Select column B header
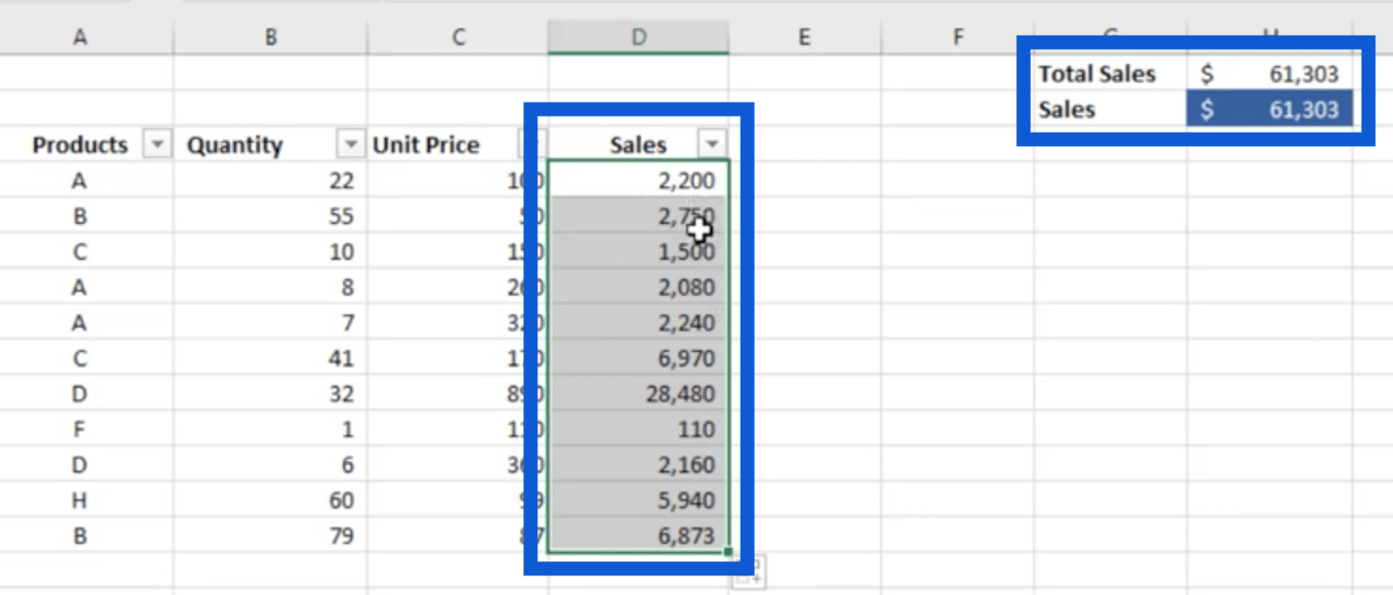Image resolution: width=1393 pixels, height=595 pixels. (270, 37)
